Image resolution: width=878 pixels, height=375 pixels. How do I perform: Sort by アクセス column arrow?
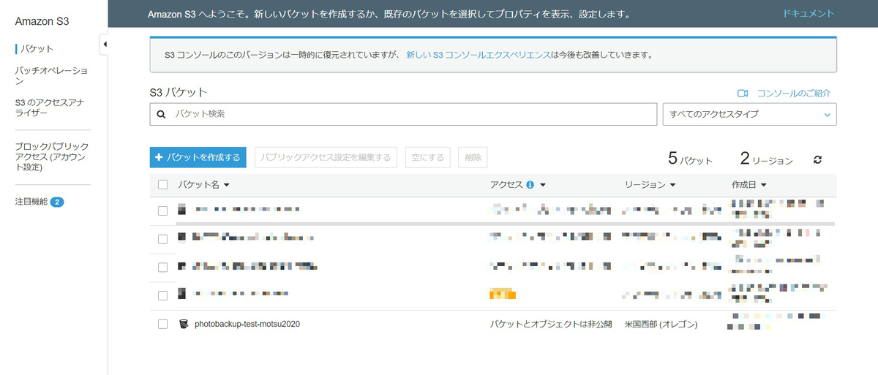click(543, 185)
